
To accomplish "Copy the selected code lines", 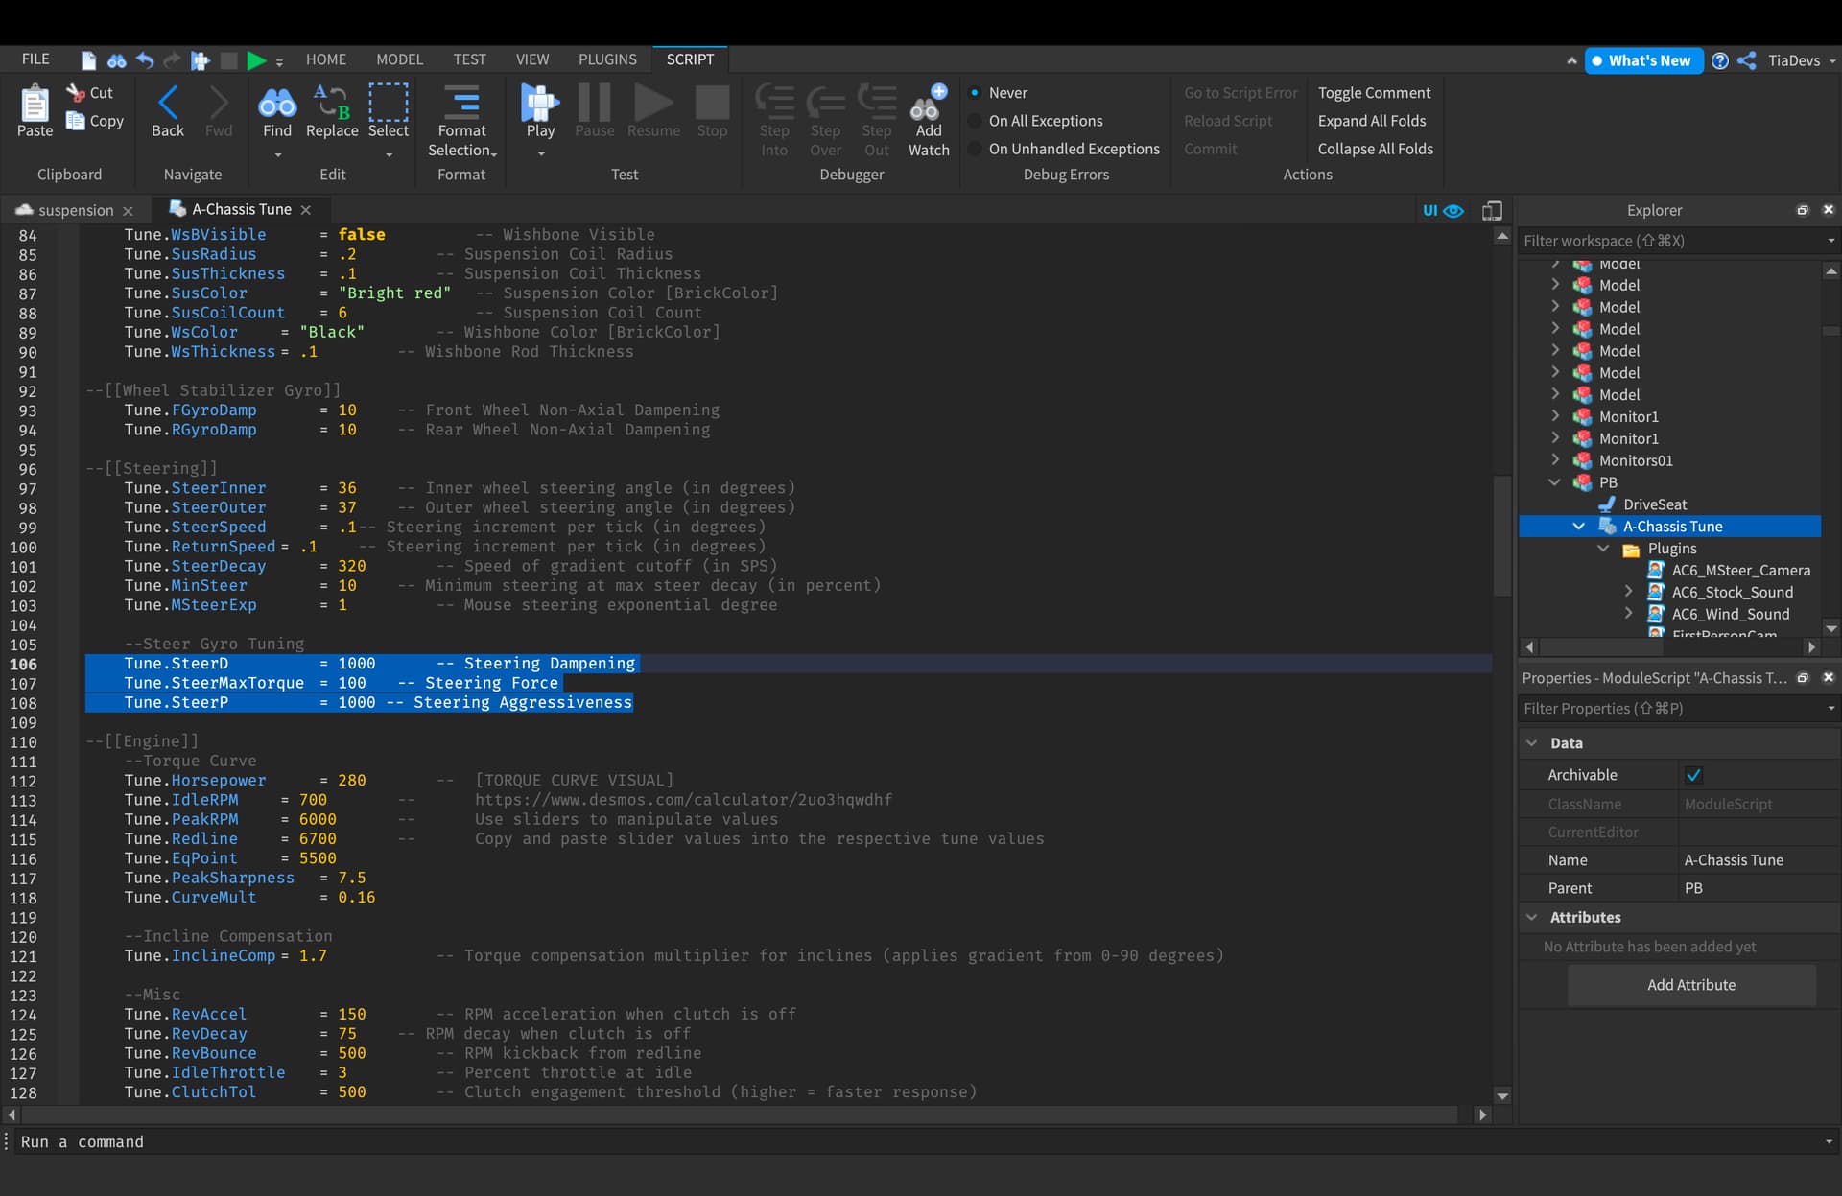I will 94,121.
